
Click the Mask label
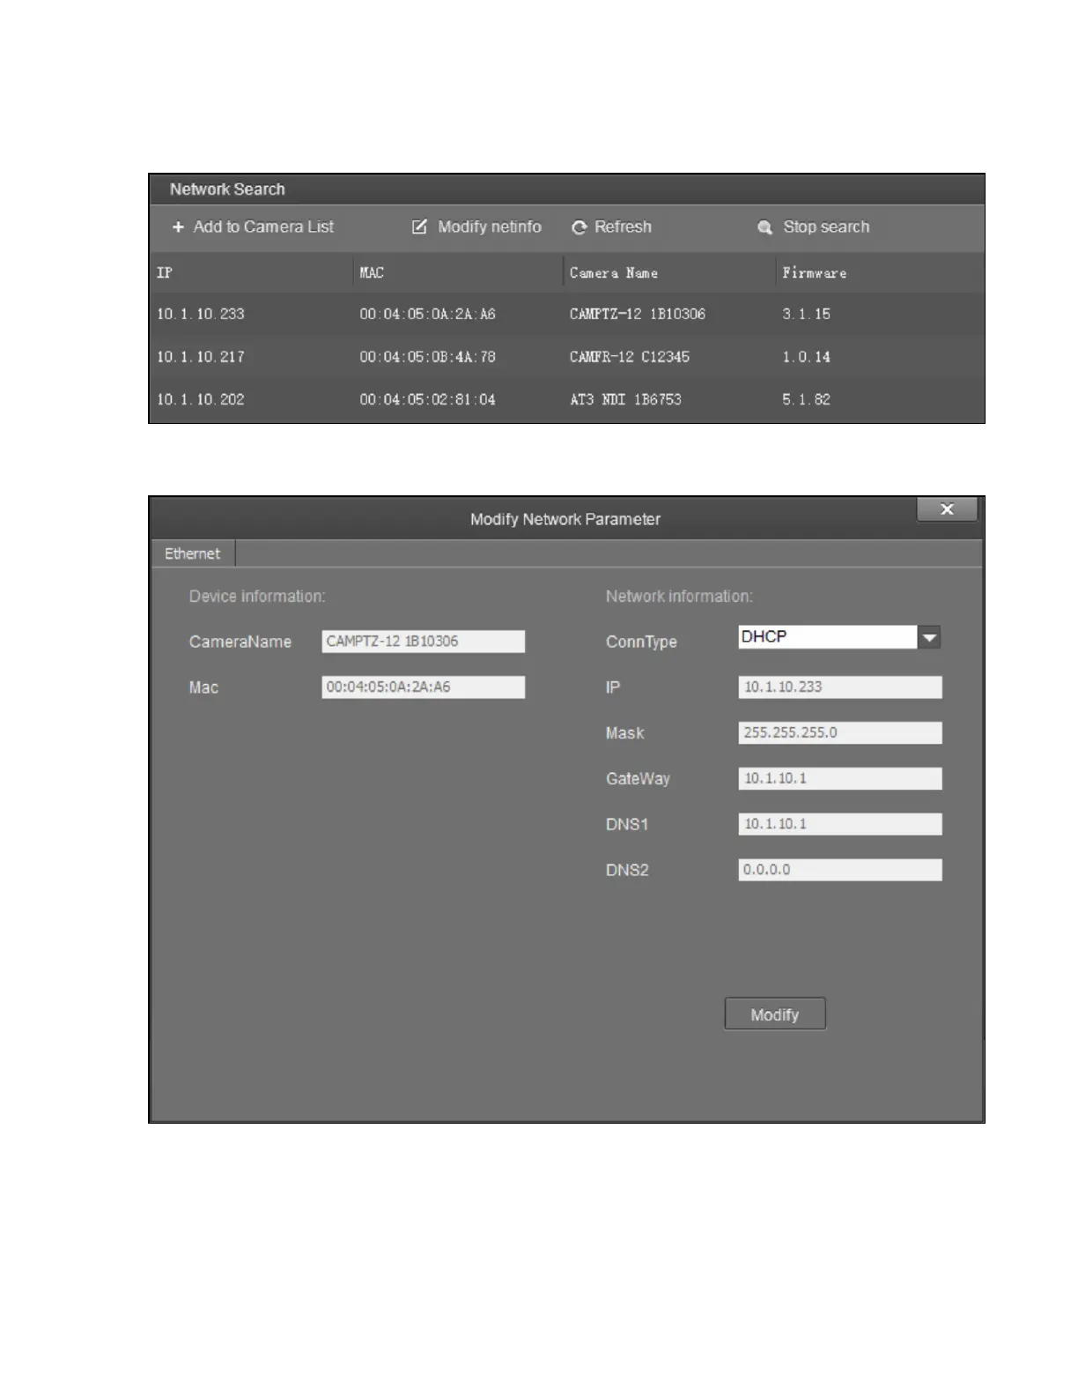(x=624, y=733)
